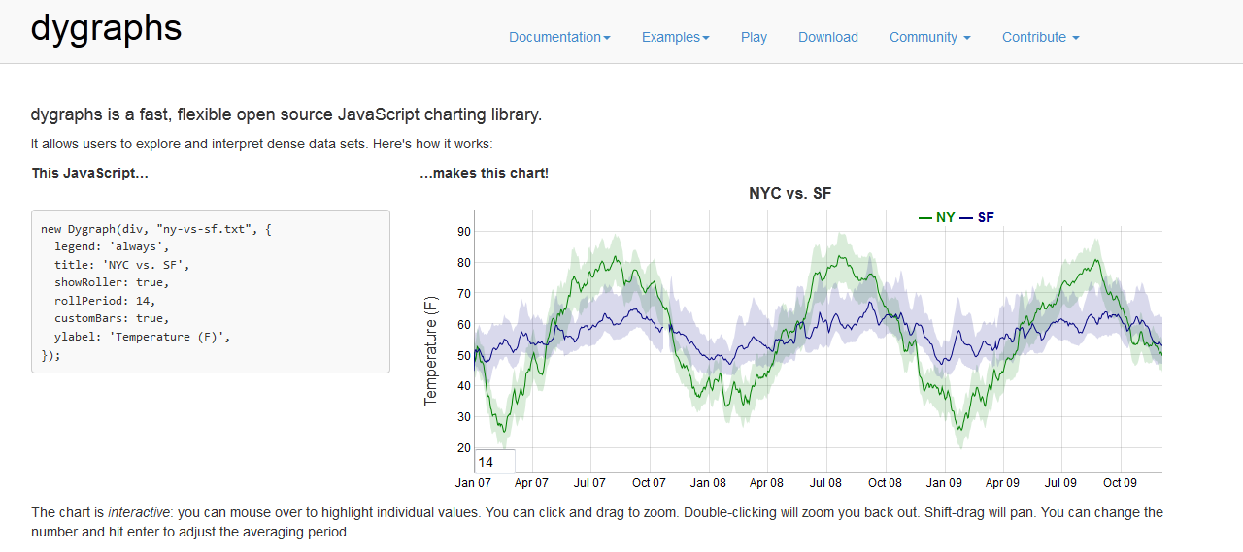Click the Jan 07 x-axis label

[474, 482]
